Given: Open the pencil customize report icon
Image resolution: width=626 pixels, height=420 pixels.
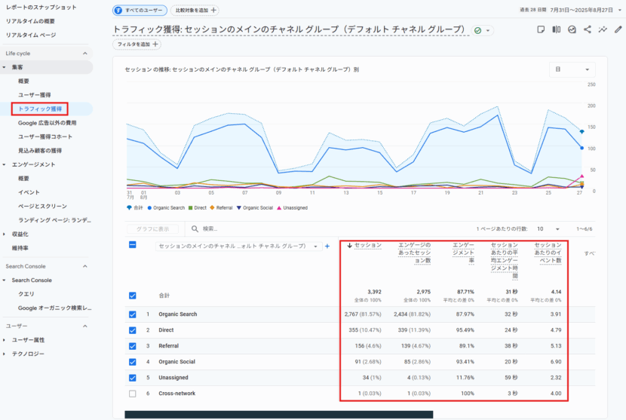Looking at the screenshot, I should (618, 29).
